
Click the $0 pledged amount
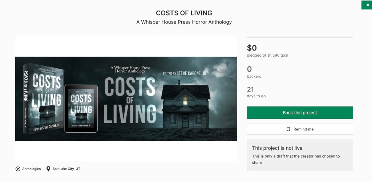(x=252, y=48)
